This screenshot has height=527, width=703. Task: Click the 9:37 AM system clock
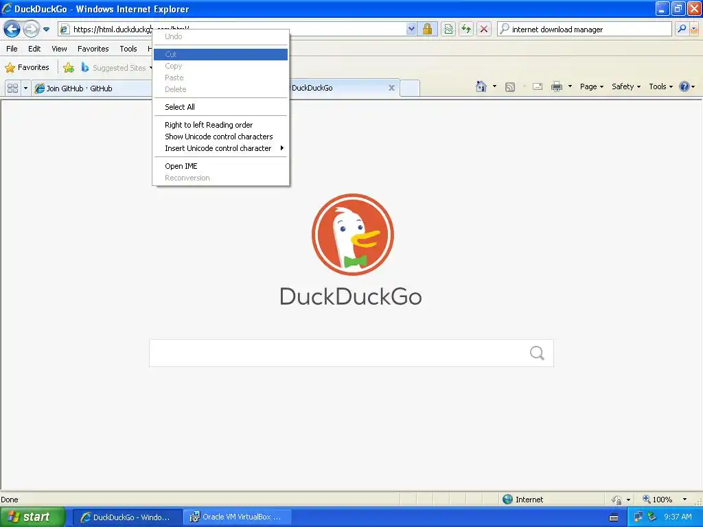click(x=678, y=517)
